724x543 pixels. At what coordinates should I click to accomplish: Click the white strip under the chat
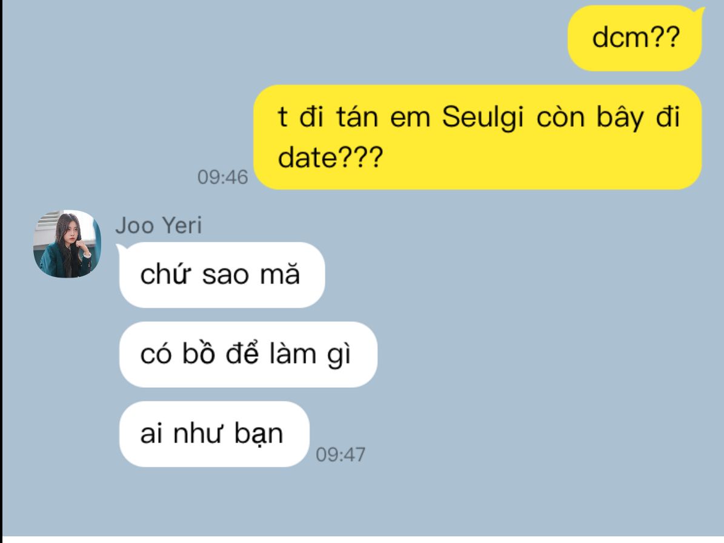[x=362, y=540]
